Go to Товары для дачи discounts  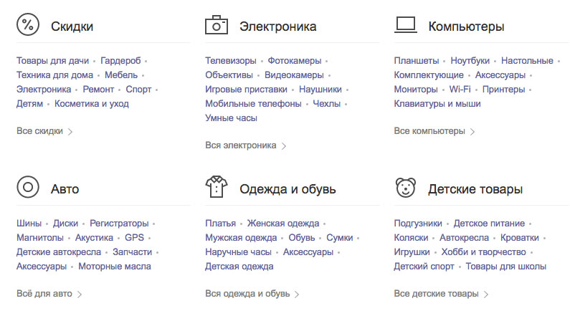(x=53, y=61)
